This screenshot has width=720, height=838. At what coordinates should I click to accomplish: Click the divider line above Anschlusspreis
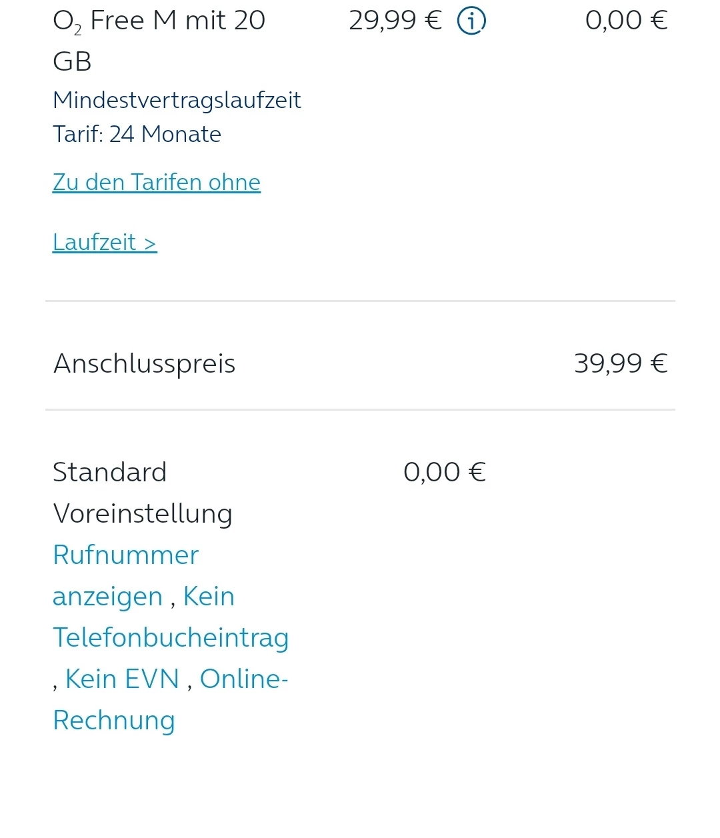click(x=360, y=301)
